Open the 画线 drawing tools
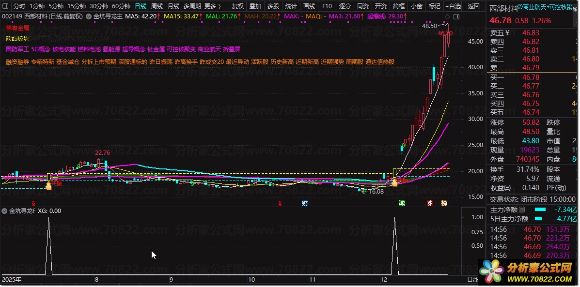Screen dimensions: 580x287 pos(309,6)
